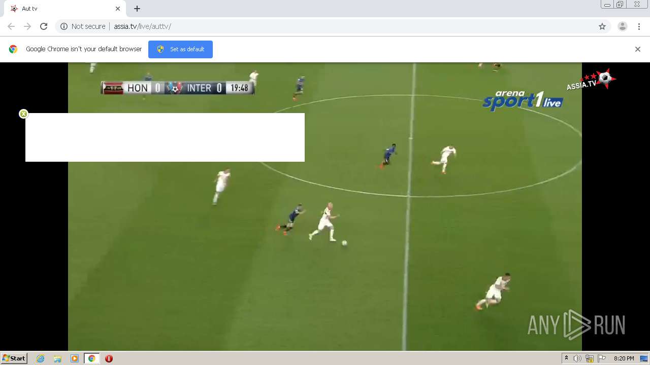
Task: Open the Windows Start menu
Action: coord(14,358)
